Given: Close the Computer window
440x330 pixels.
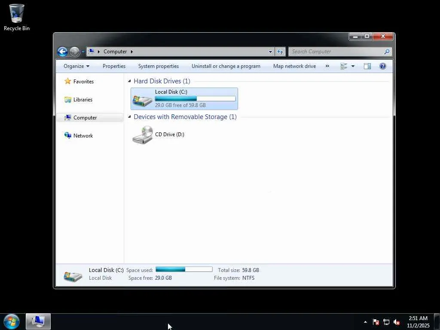Looking at the screenshot, I should click(383, 37).
